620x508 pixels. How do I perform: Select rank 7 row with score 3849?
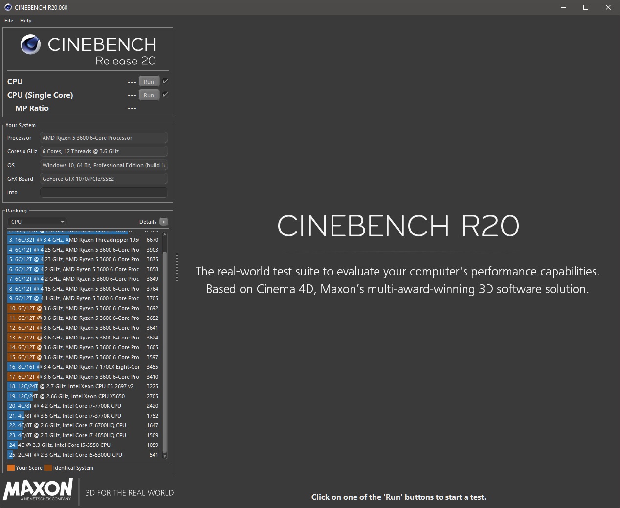coord(84,279)
